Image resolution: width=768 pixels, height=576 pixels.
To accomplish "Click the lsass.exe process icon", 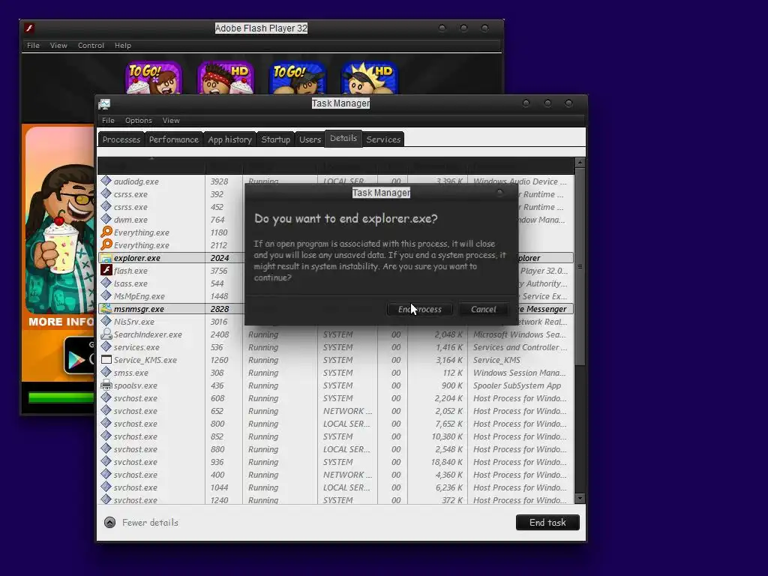I will click(106, 283).
